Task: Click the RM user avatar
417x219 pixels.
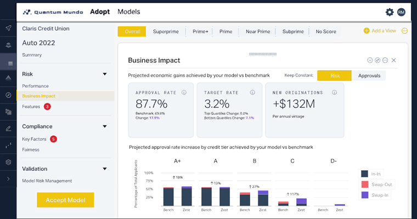Action: click(x=401, y=12)
